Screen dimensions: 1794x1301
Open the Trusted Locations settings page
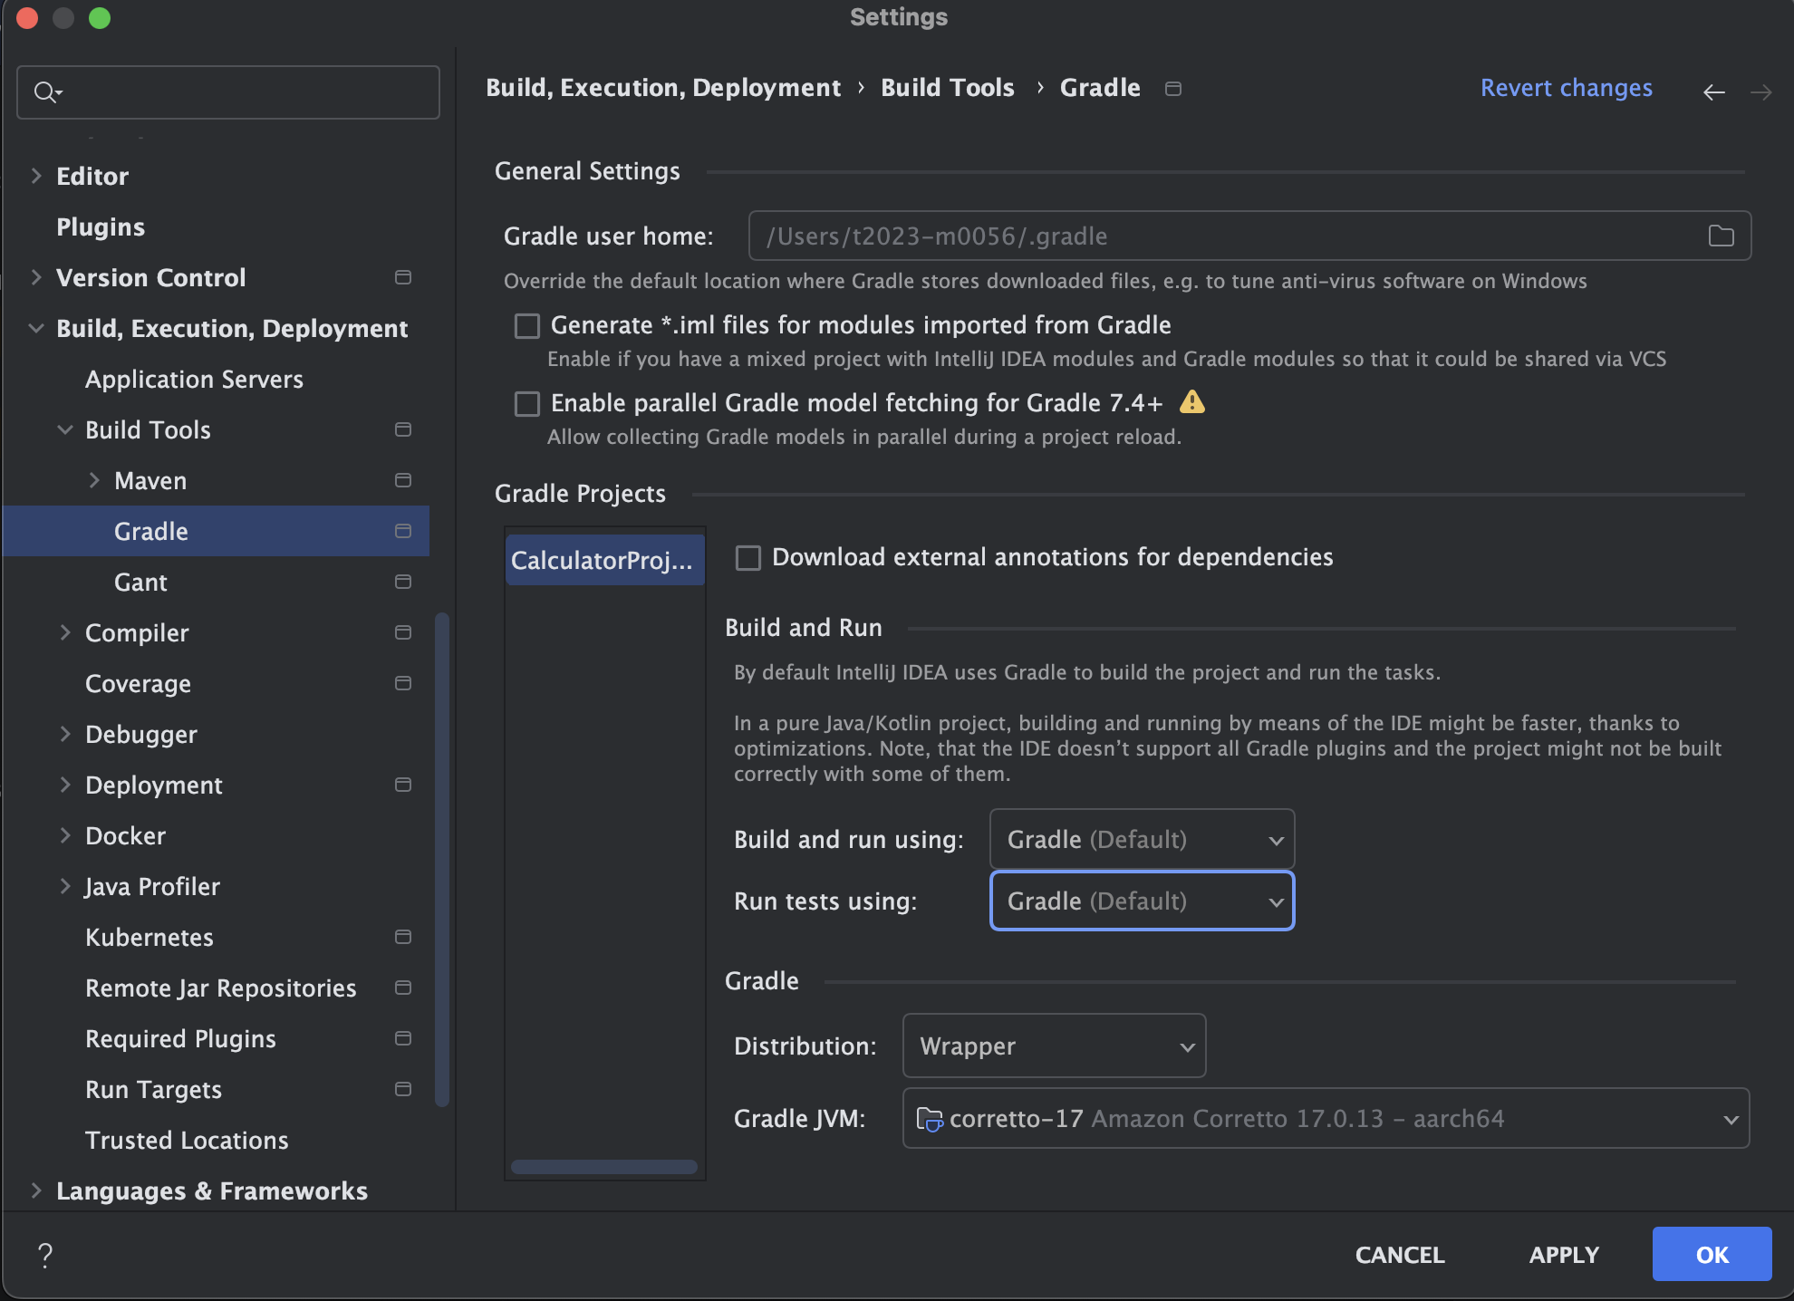187,1141
